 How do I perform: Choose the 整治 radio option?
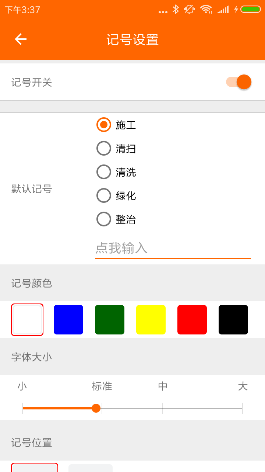click(x=104, y=219)
